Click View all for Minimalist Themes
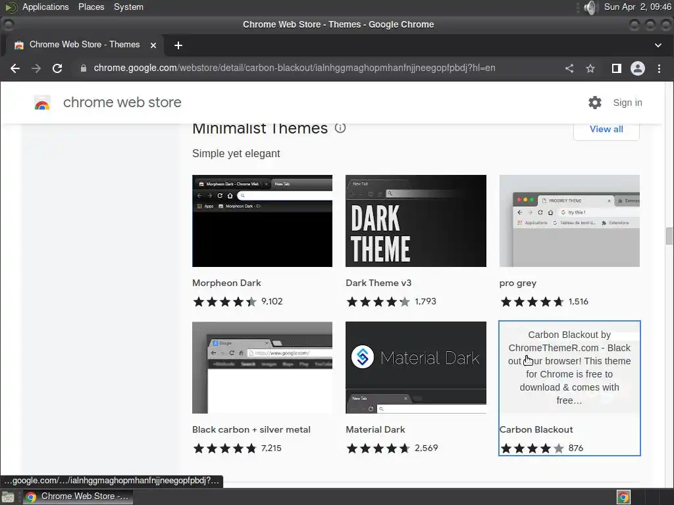The width and height of the screenshot is (674, 505). [606, 130]
